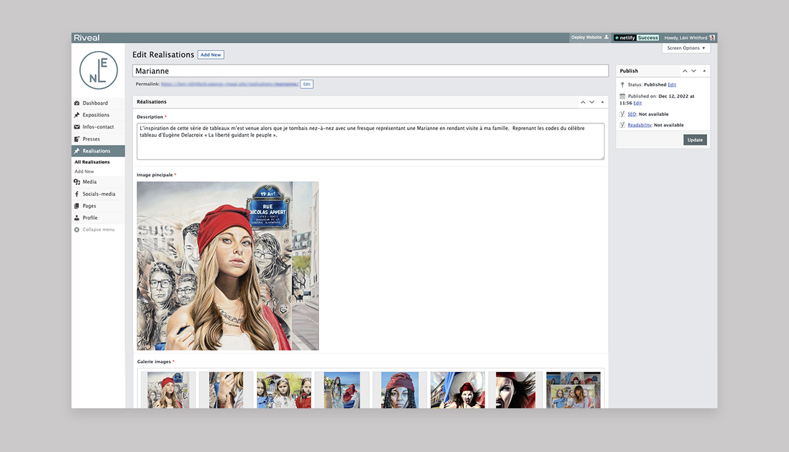Open the Pages menu item
Screen dimensions: 789x452
[98, 206]
